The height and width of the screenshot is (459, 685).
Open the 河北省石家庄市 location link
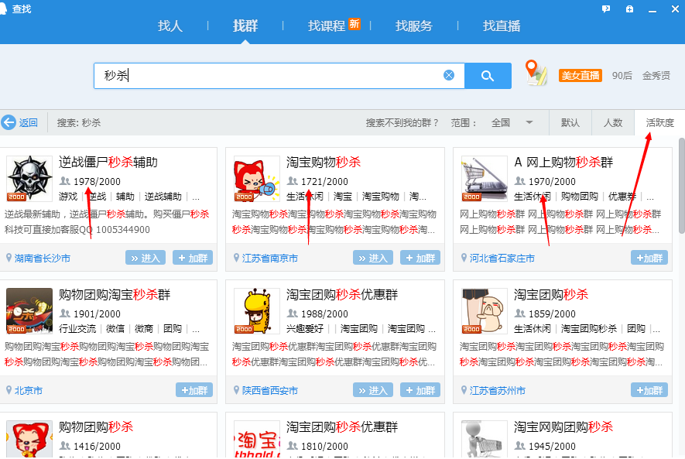(x=502, y=258)
